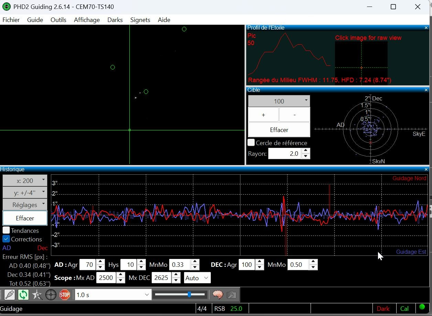
Task: Click Effacer button in Historique panel
Action: (x=25, y=218)
